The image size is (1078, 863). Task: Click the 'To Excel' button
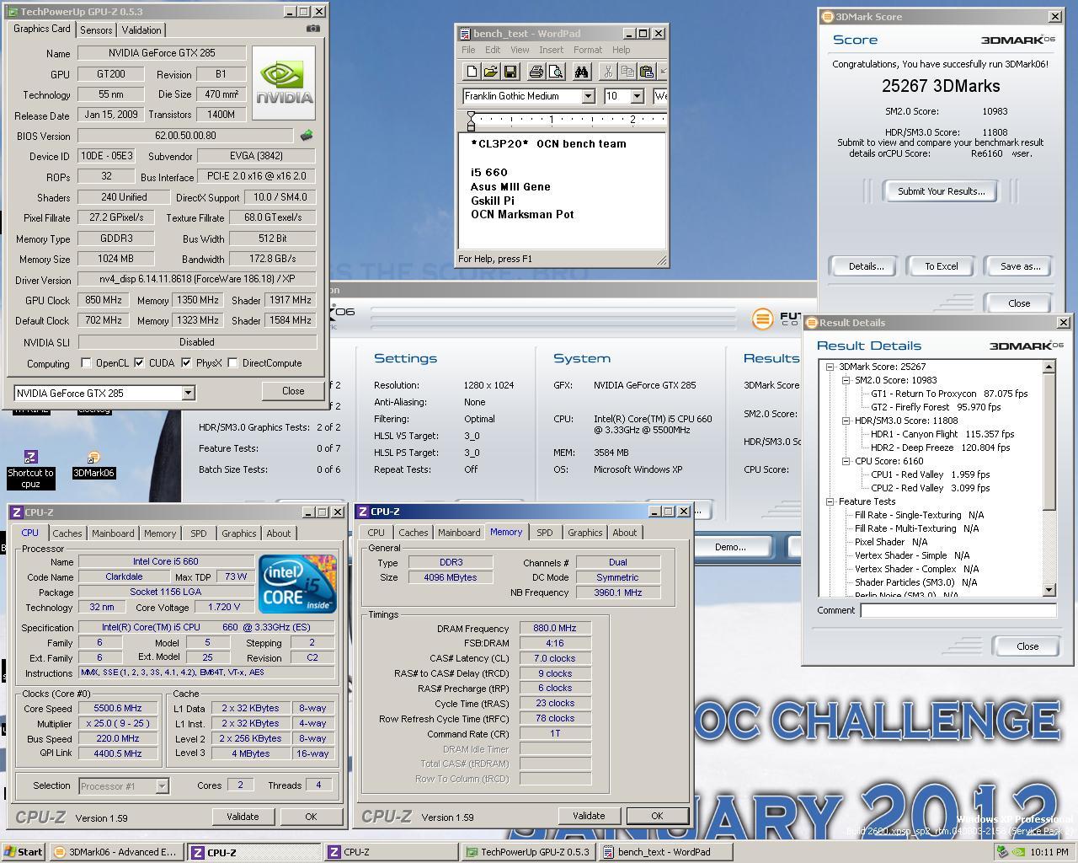coord(941,266)
